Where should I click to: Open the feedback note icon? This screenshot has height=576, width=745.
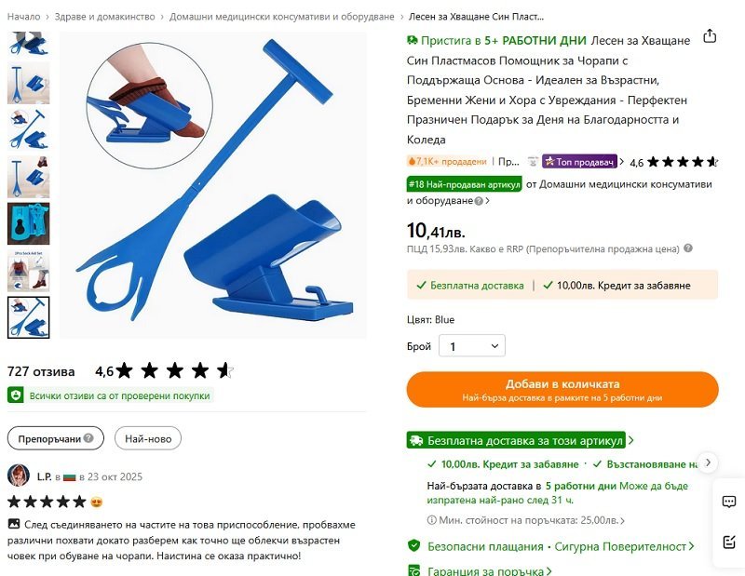pos(729,542)
